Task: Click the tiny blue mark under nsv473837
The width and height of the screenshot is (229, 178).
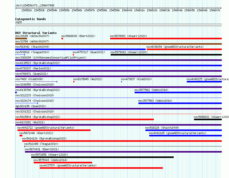Action: tap(121, 82)
